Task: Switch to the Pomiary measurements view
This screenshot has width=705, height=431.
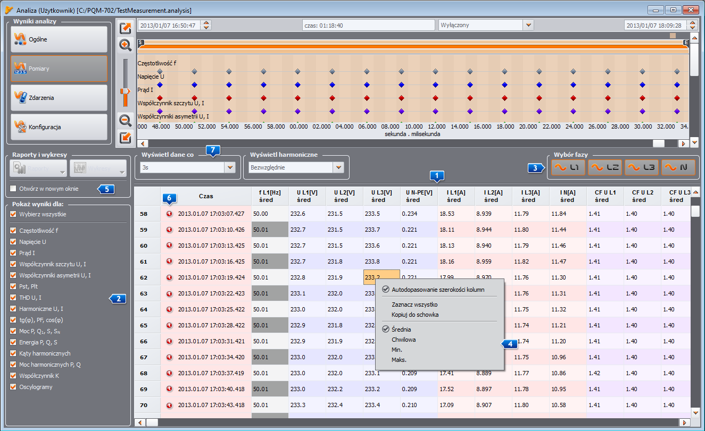Action: [59, 69]
